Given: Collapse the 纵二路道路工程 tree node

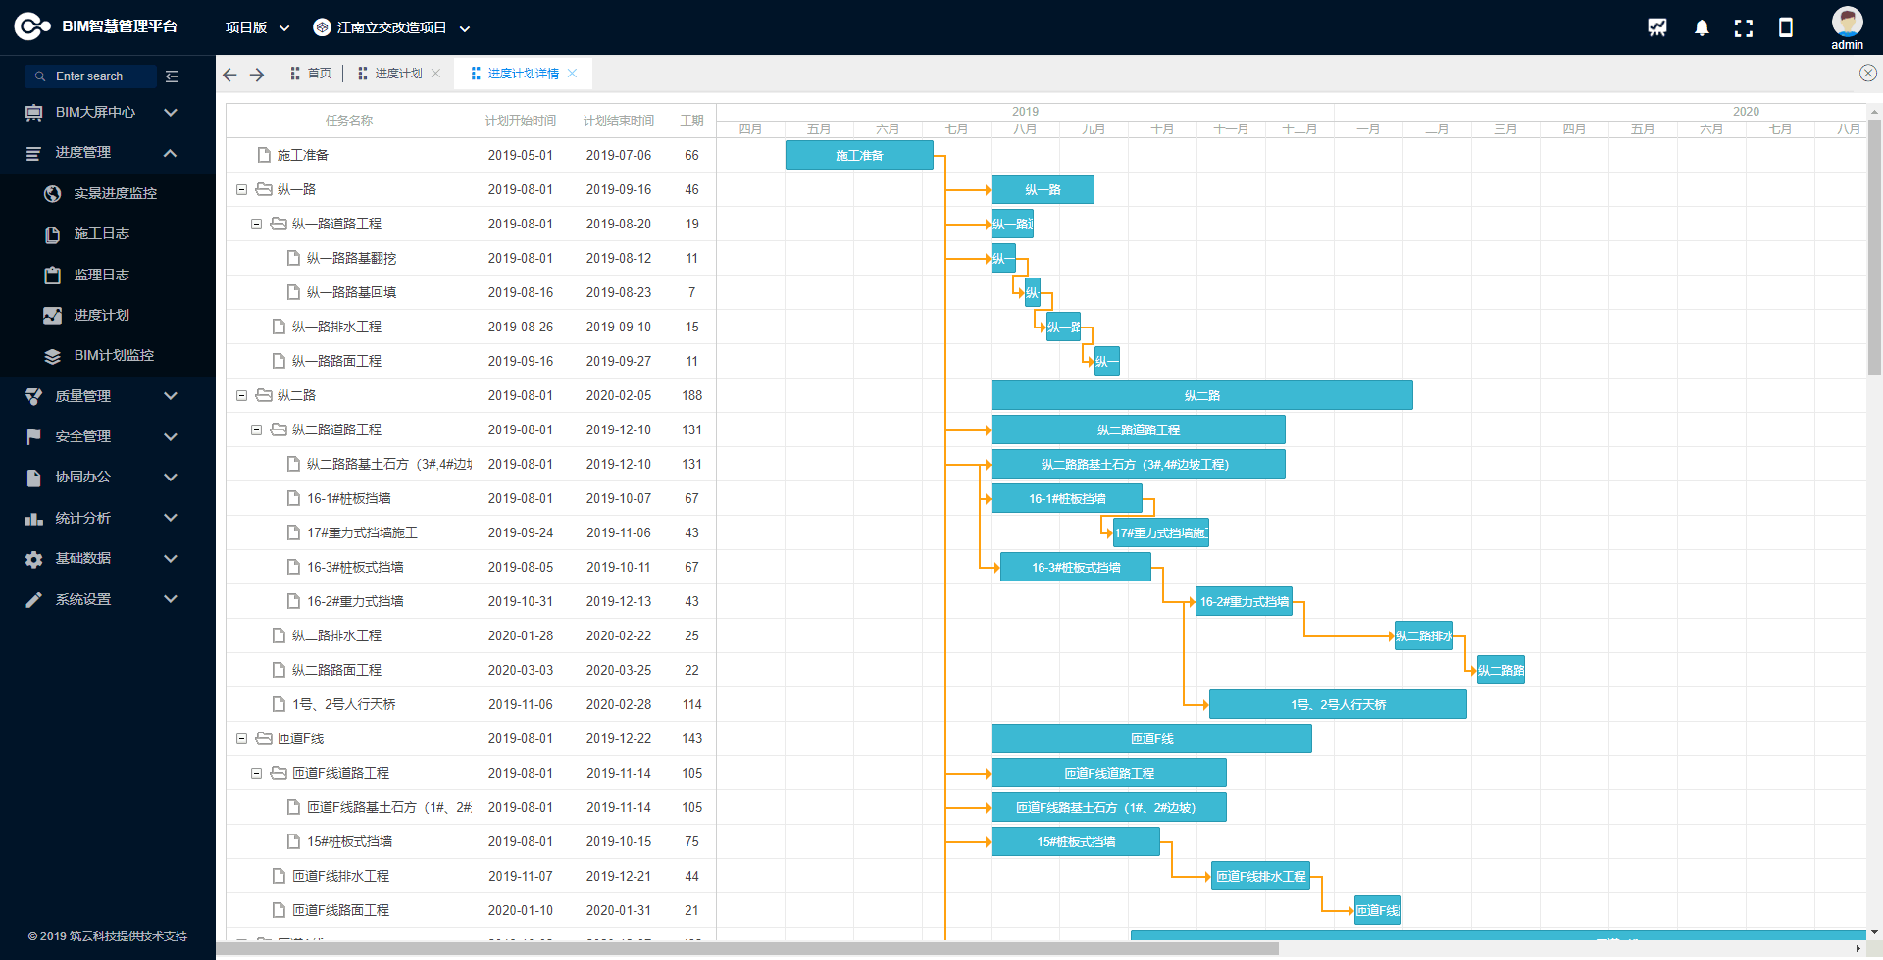Looking at the screenshot, I should [257, 430].
